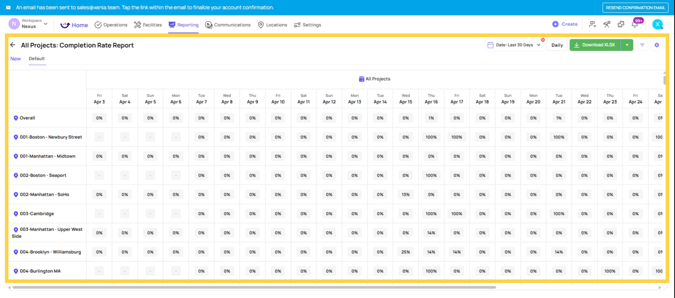
Task: Click the Daily interval button
Action: 557,45
